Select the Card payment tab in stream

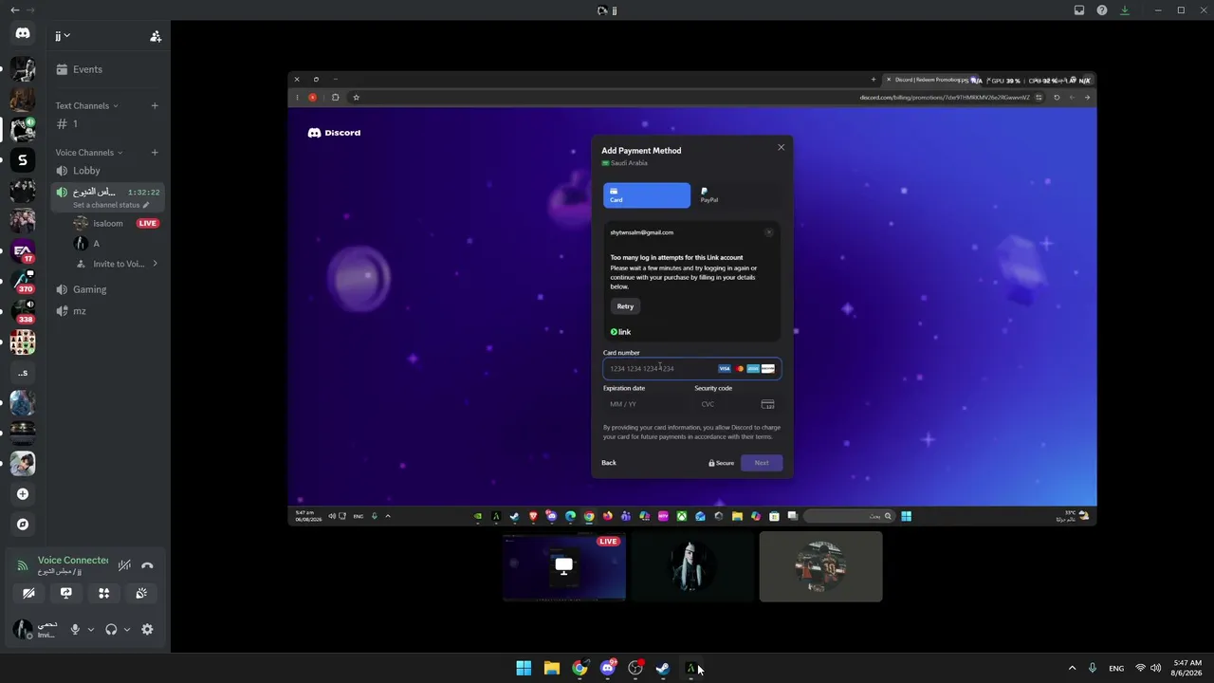coord(647,195)
